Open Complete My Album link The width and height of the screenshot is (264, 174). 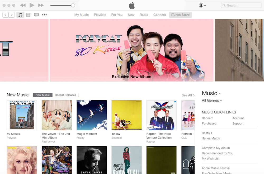click(x=216, y=148)
